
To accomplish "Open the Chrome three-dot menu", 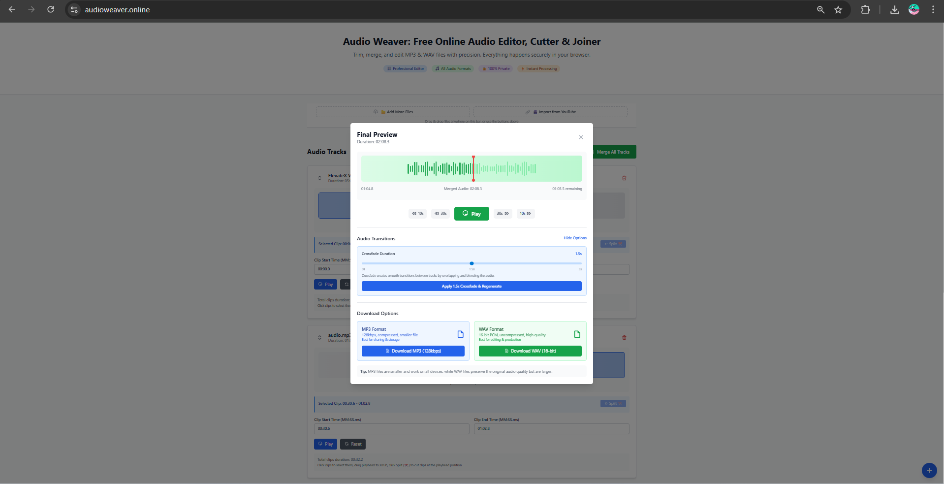I will click(934, 9).
